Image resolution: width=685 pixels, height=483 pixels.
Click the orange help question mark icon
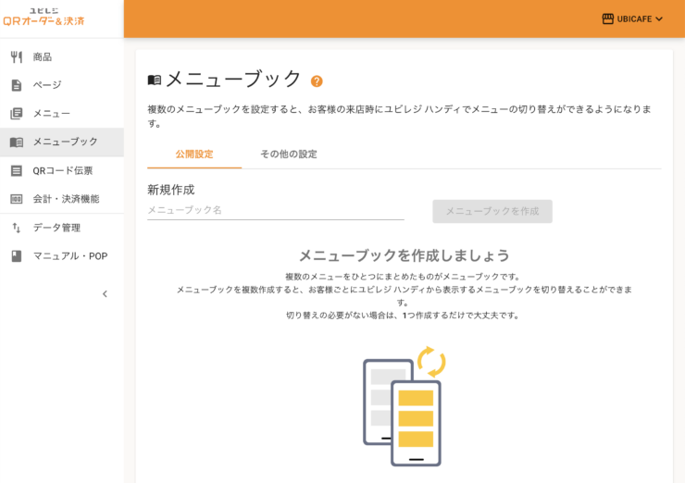point(317,81)
